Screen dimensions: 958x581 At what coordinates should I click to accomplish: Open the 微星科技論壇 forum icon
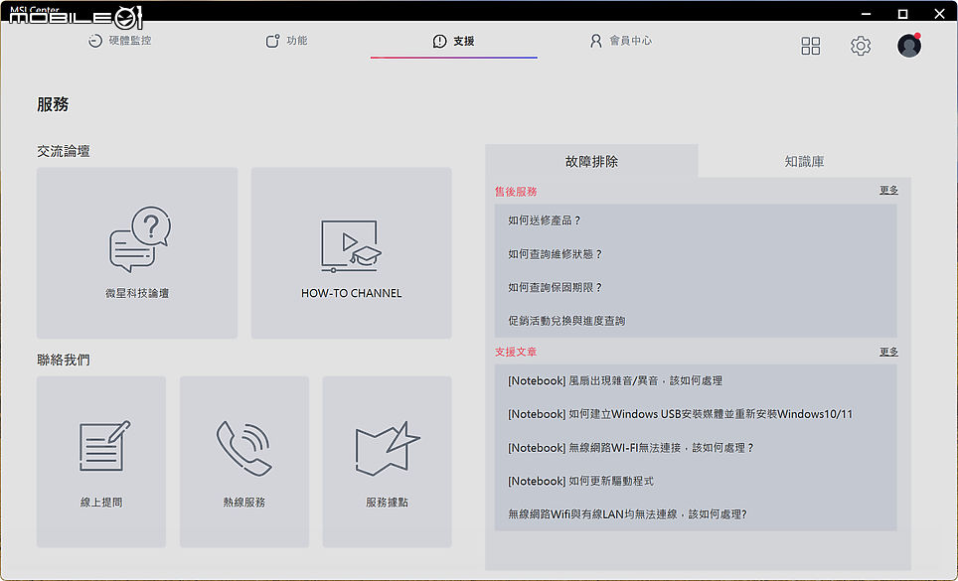click(140, 239)
